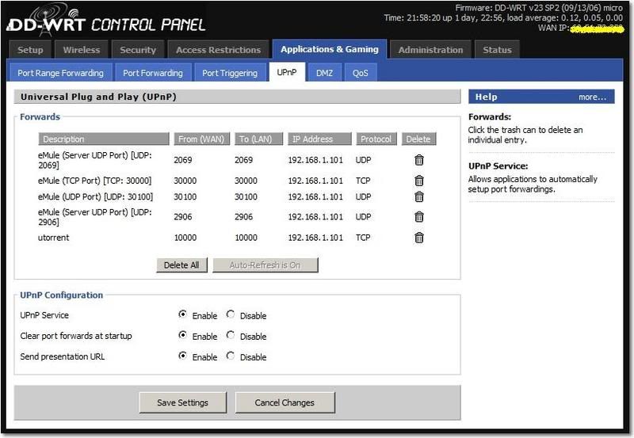Image resolution: width=634 pixels, height=438 pixels.
Task: Switch to Port Forwarding subtab
Action: 153,73
